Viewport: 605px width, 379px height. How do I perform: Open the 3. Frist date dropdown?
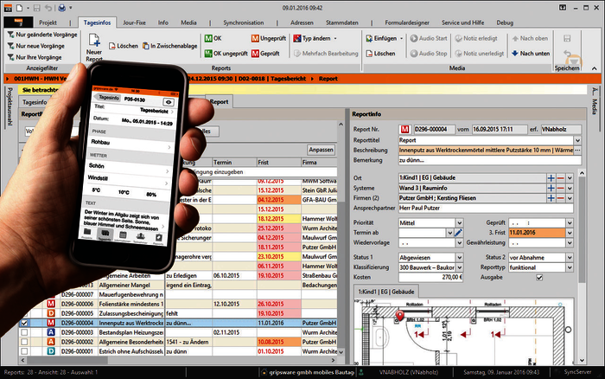click(x=570, y=233)
